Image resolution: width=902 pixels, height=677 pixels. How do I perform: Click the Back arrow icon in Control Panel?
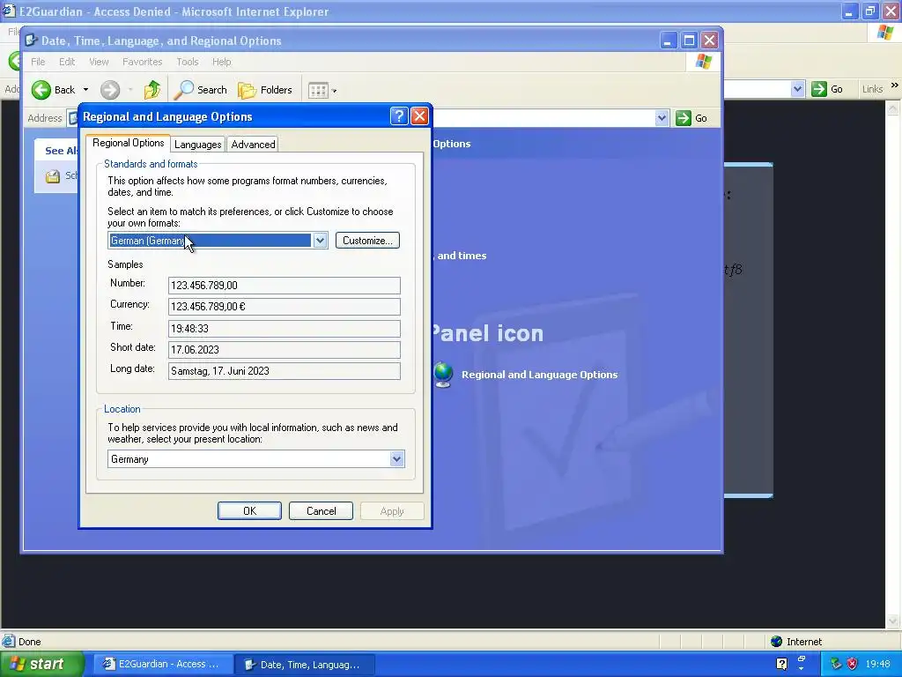point(41,90)
